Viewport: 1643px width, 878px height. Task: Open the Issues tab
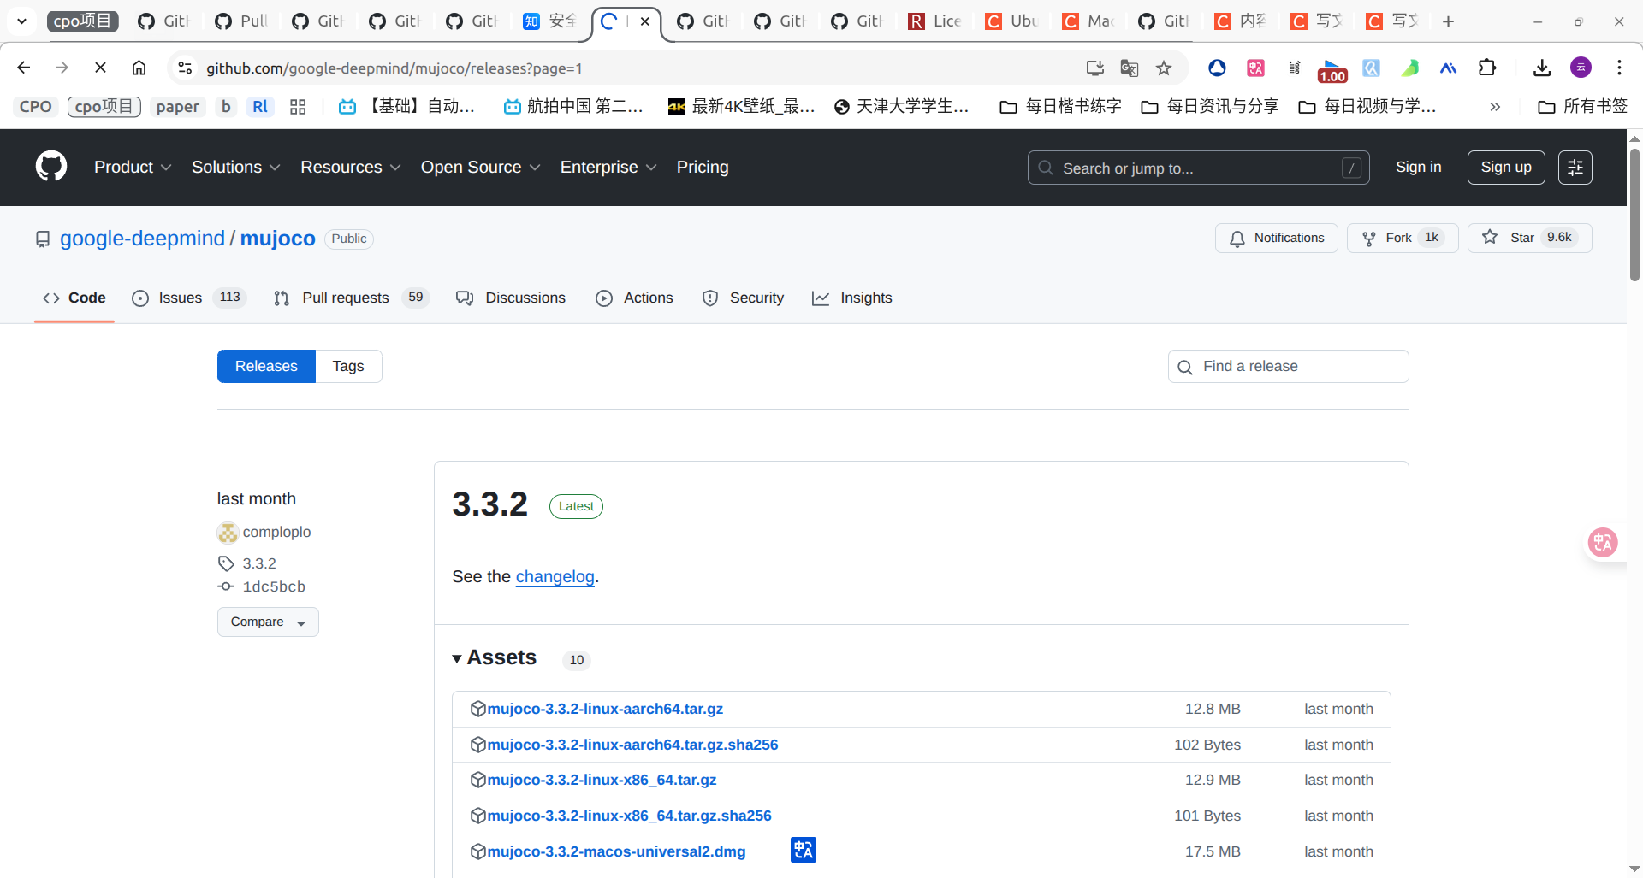coord(189,298)
